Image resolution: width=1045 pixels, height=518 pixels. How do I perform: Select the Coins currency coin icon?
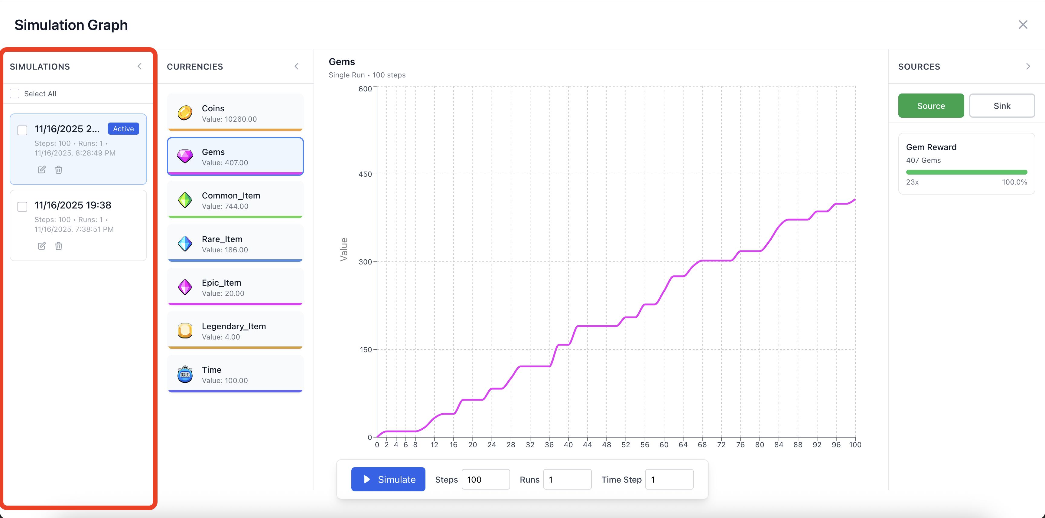point(185,113)
